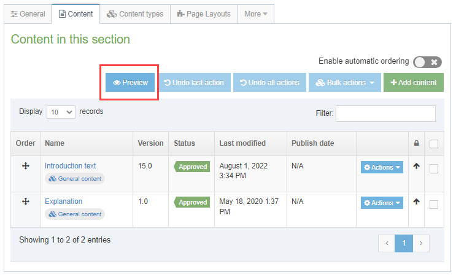Click the lock icon column header
456x275 pixels.
pos(417,143)
